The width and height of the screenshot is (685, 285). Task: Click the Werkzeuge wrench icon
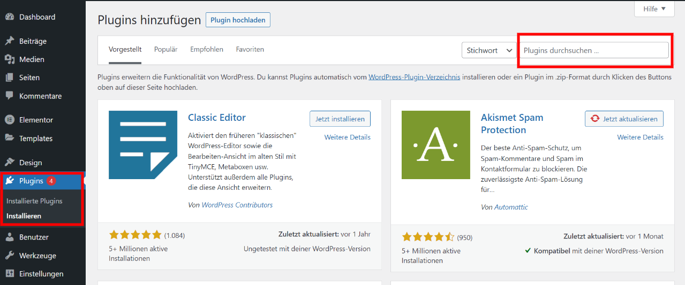point(10,256)
